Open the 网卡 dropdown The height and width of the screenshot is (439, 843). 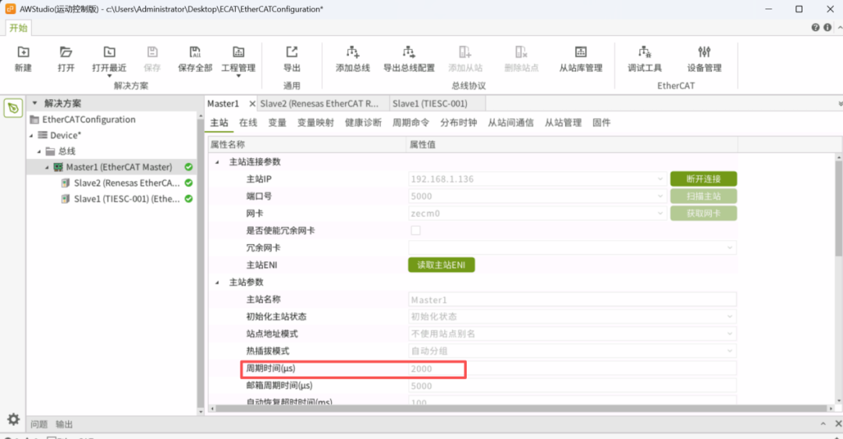[x=660, y=214]
